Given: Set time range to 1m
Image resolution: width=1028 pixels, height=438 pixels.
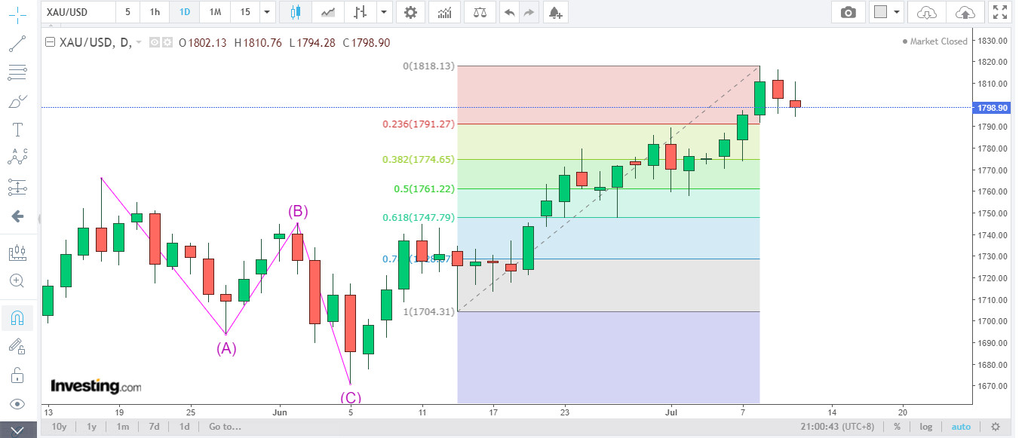Looking at the screenshot, I should coord(122,427).
